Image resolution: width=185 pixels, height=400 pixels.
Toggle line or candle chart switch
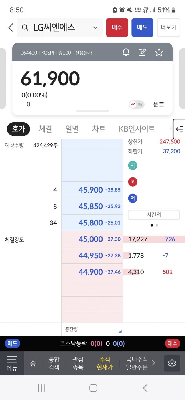coord(137,104)
